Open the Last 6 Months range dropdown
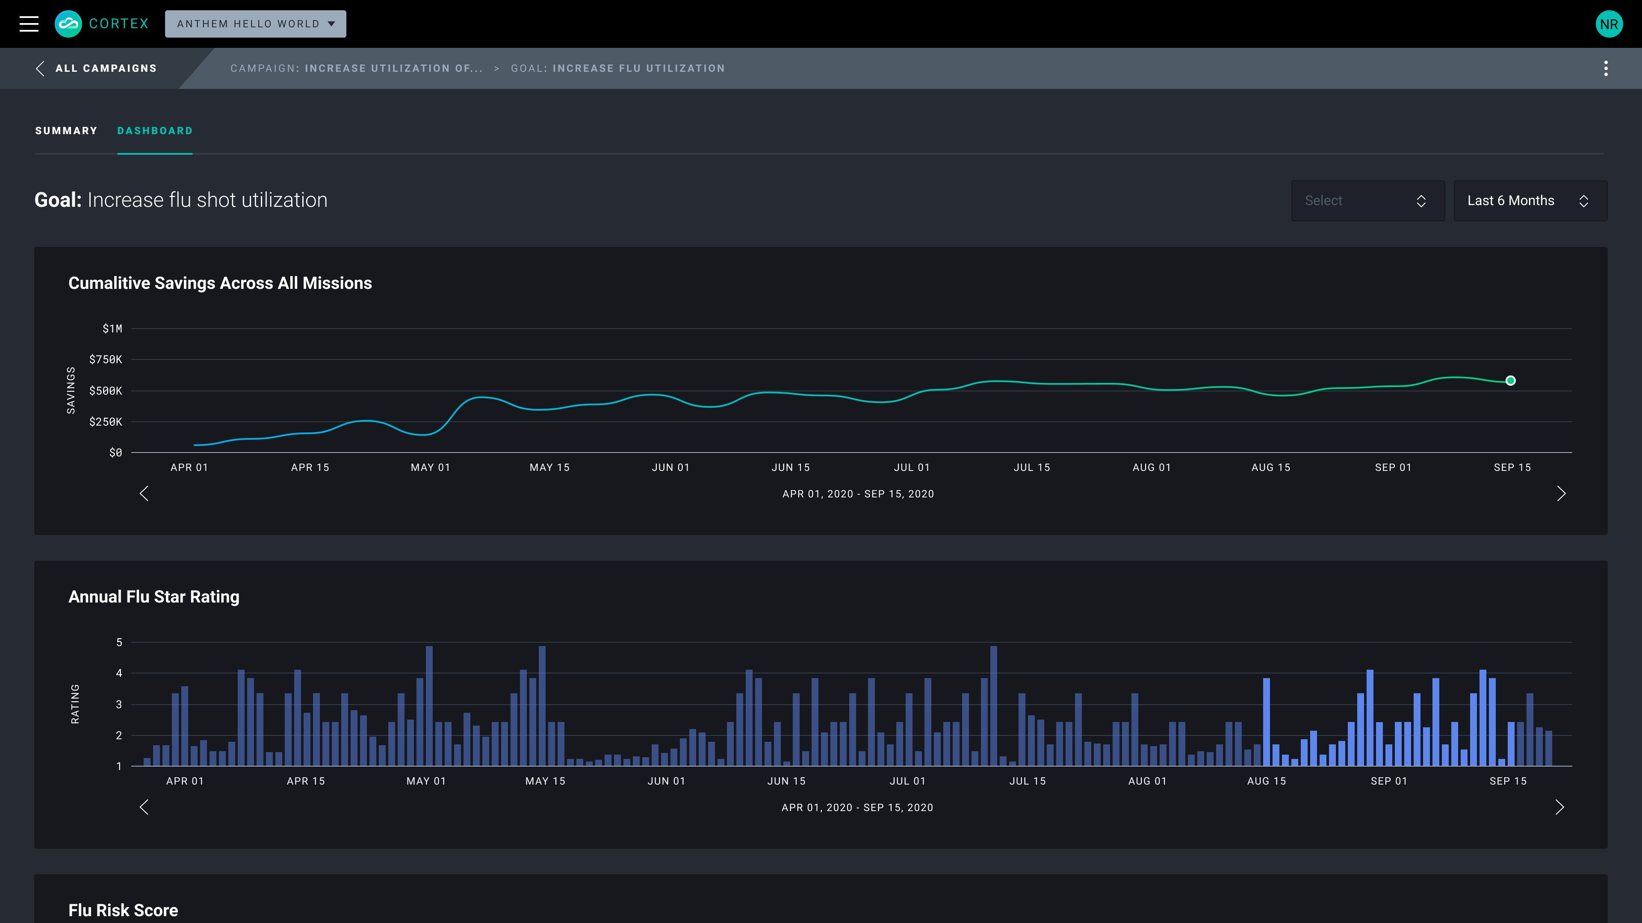 click(x=1530, y=201)
